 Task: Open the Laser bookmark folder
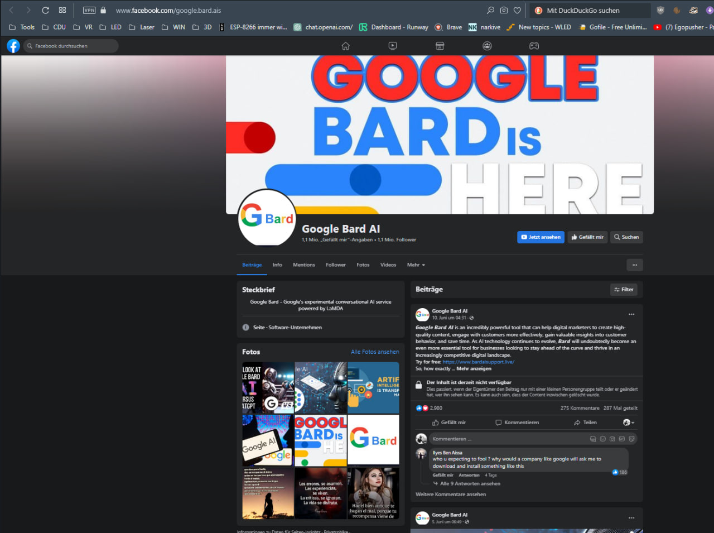(142, 27)
